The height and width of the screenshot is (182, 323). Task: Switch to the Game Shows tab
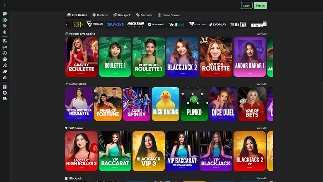point(169,15)
